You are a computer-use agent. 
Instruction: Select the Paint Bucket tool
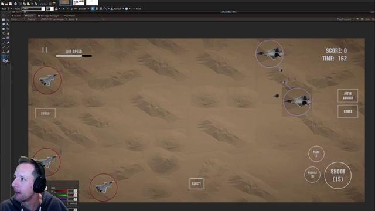pos(4,38)
